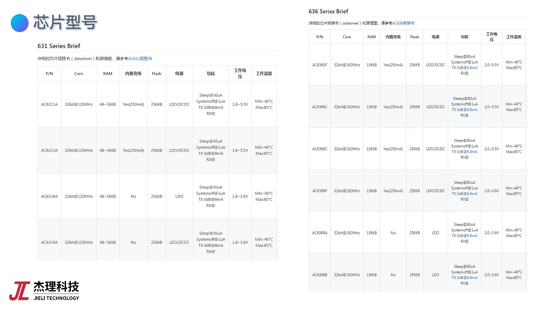Select the AC6311A part number cell

(49, 104)
